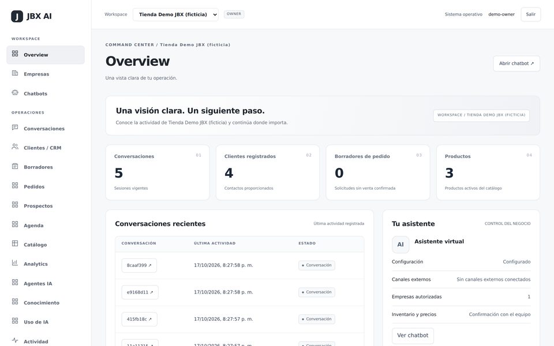Go to Empresas in sidebar

tap(46, 74)
